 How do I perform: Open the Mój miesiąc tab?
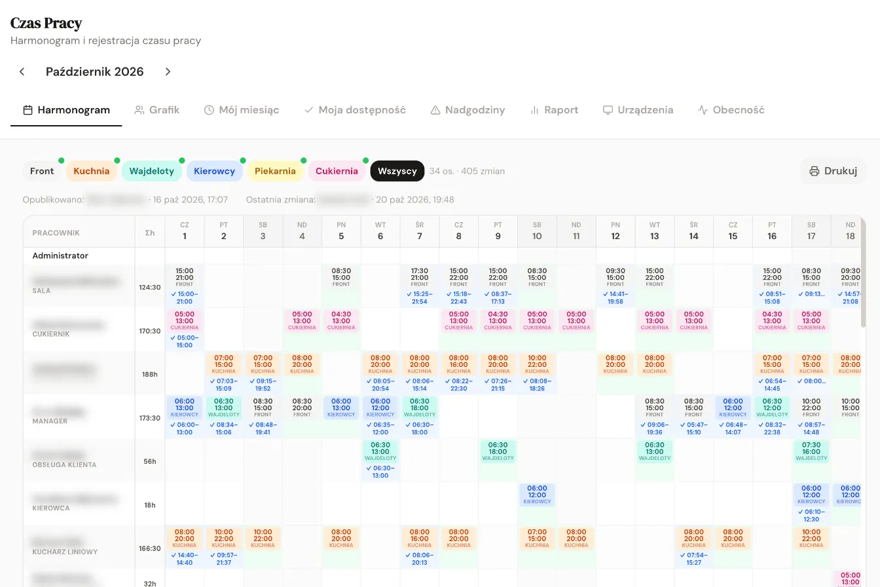[241, 110]
